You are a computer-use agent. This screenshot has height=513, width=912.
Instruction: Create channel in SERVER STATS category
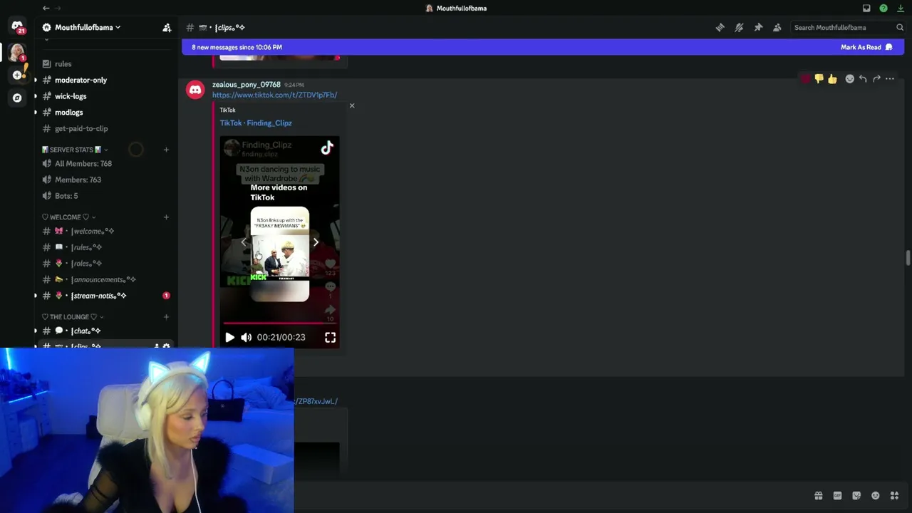166,150
